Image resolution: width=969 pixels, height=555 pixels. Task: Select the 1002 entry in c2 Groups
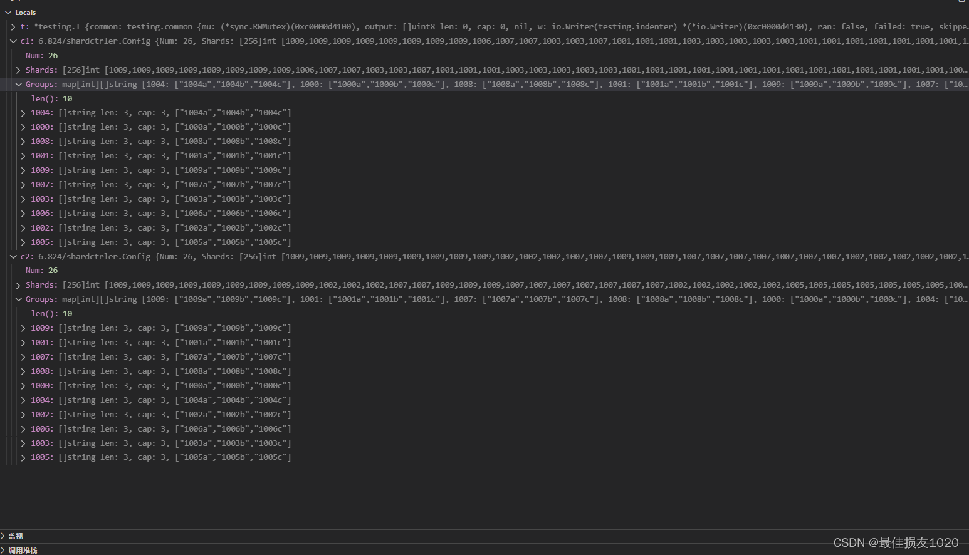(484, 415)
